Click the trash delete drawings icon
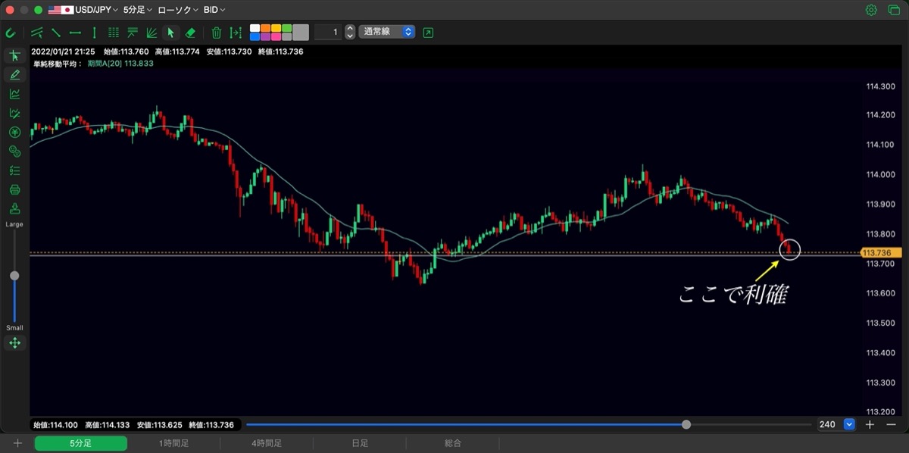Image resolution: width=909 pixels, height=453 pixels. [216, 33]
